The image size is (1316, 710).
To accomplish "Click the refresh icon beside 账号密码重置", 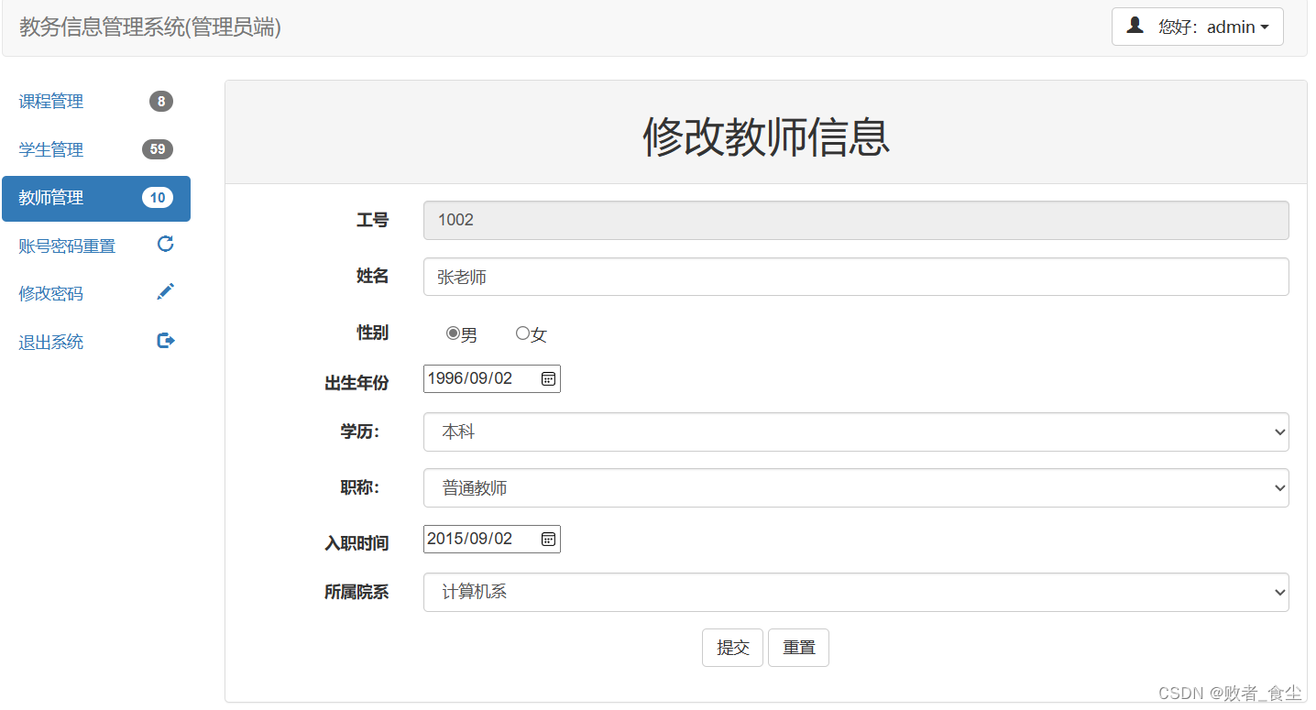I will 166,244.
